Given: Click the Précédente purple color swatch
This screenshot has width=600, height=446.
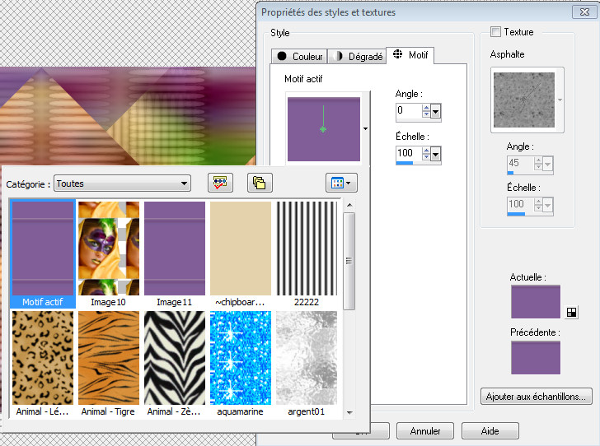Looking at the screenshot, I should 535,357.
